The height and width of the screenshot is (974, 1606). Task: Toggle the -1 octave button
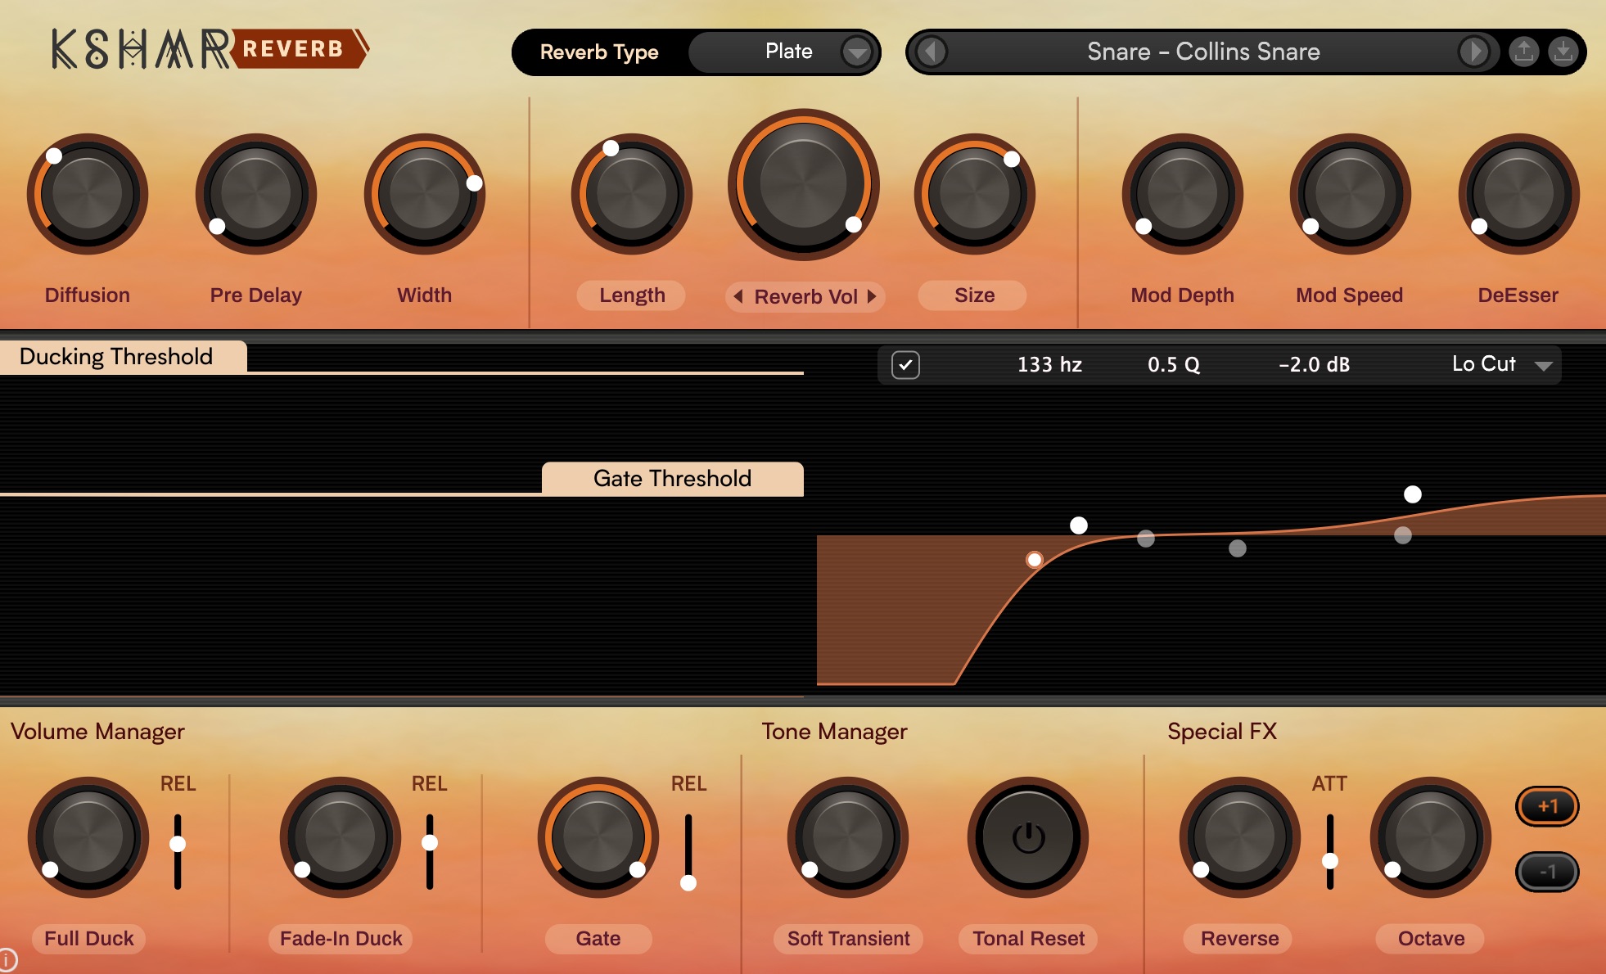click(x=1547, y=872)
